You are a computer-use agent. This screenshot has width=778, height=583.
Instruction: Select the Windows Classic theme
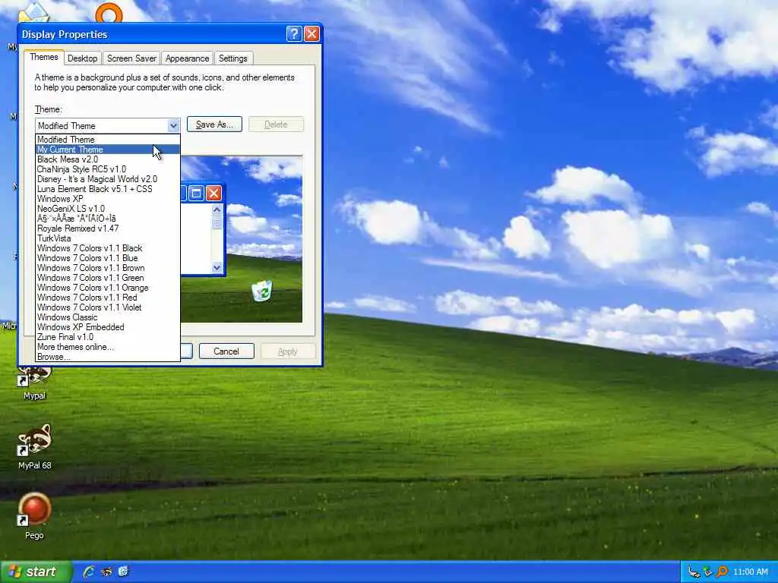click(108, 317)
